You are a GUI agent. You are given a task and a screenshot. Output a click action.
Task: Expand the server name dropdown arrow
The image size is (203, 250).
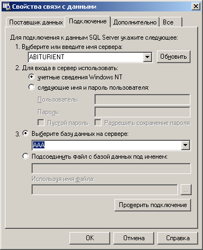(x=148, y=57)
